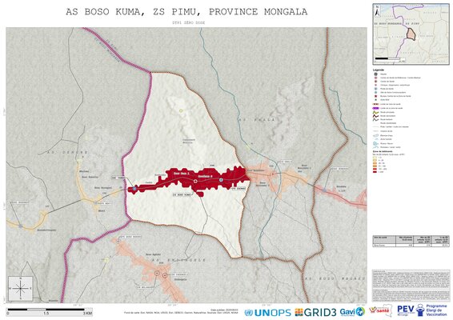This screenshot has height=320, width=453.
Task: Click the green main road symbol in the legend
Action: 375,112
